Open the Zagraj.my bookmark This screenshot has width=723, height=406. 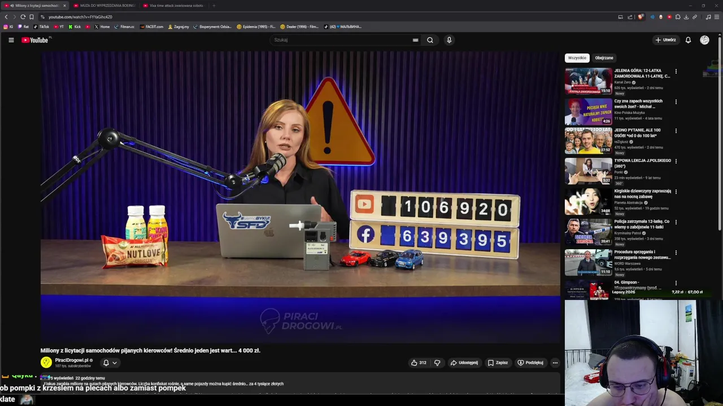click(x=178, y=27)
